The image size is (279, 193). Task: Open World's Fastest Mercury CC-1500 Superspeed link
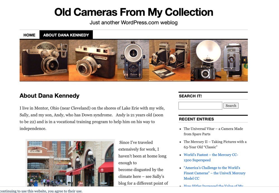point(211,157)
